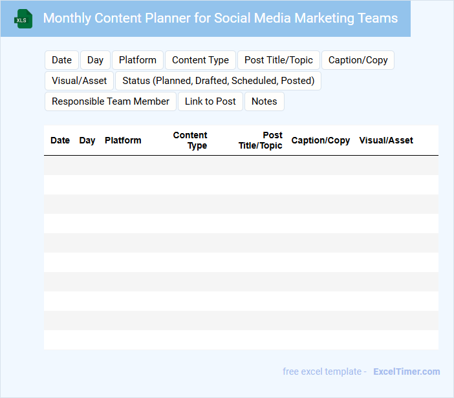454x398 pixels.
Task: Select the Status (Planned, Drafted, Scheduled, Posted) tag
Action: tap(218, 81)
